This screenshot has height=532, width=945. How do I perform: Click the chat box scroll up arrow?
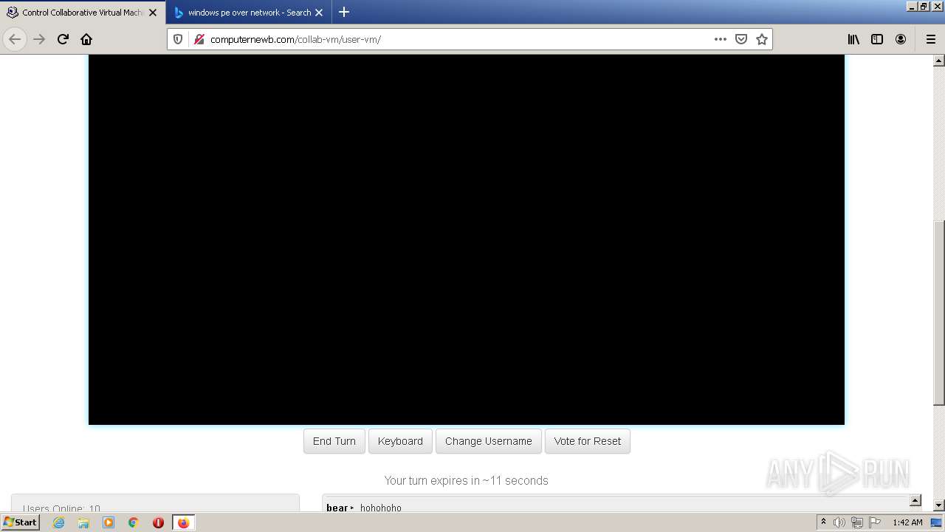point(915,501)
